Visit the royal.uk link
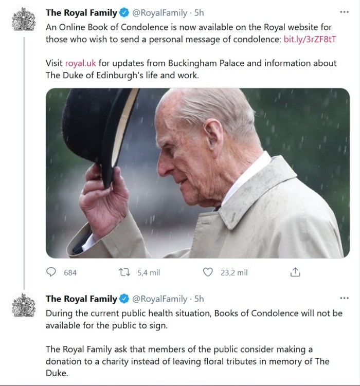 pyautogui.click(x=80, y=63)
